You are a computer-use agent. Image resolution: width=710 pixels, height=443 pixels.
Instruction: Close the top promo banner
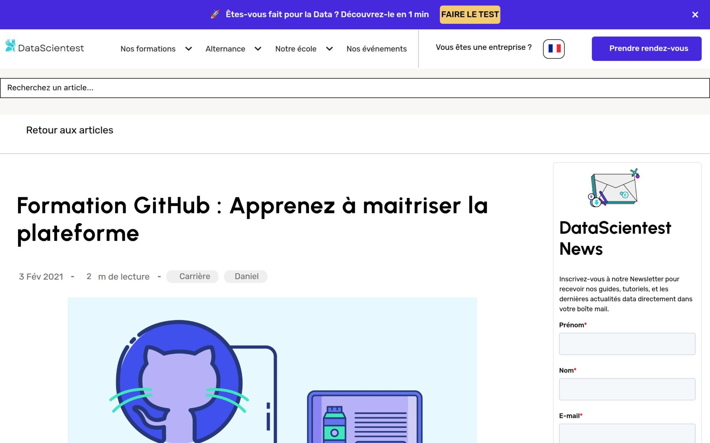coord(695,15)
